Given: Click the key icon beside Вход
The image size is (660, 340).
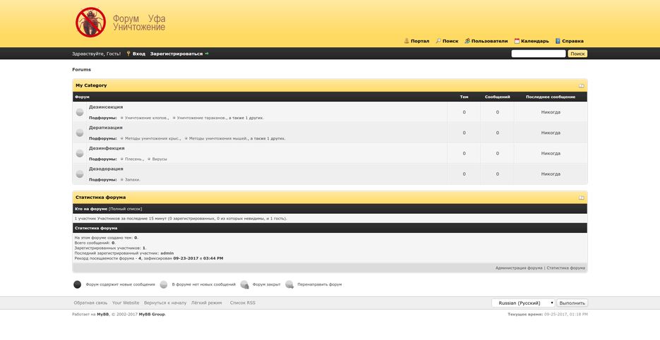Looking at the screenshot, I should [128, 54].
